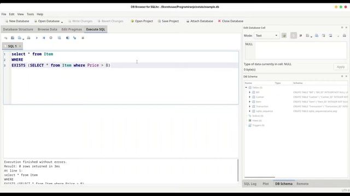Toggle the word wrap button in cell editor
Viewport: 350px width, 196px height.
coord(294,35)
